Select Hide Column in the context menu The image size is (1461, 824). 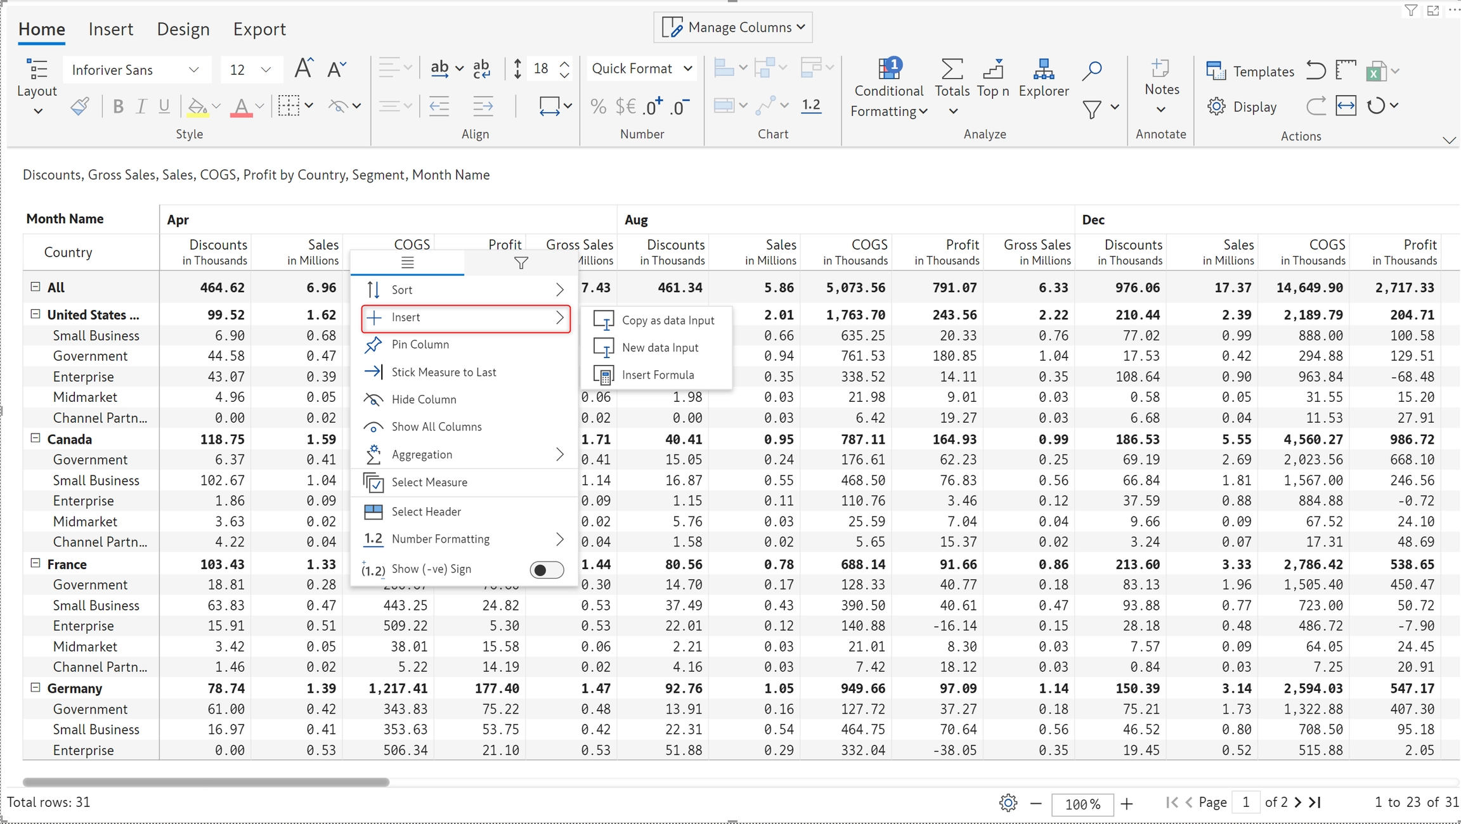[424, 399]
